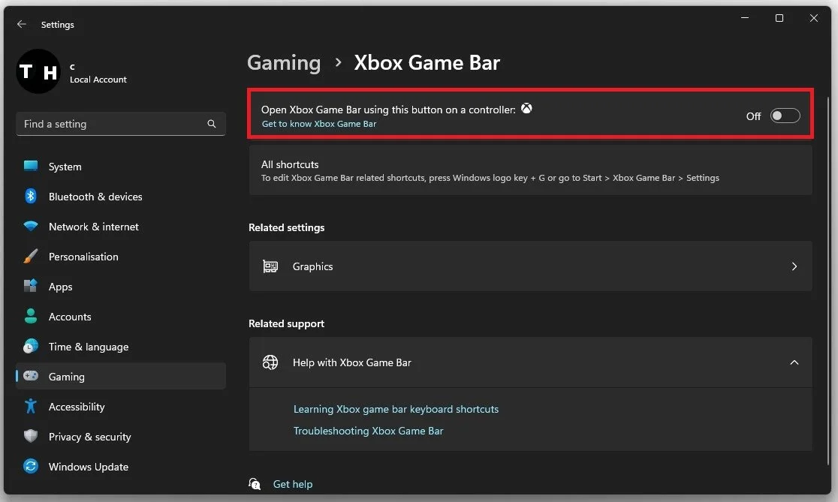Open System settings category
The height and width of the screenshot is (502, 838).
(x=121, y=167)
